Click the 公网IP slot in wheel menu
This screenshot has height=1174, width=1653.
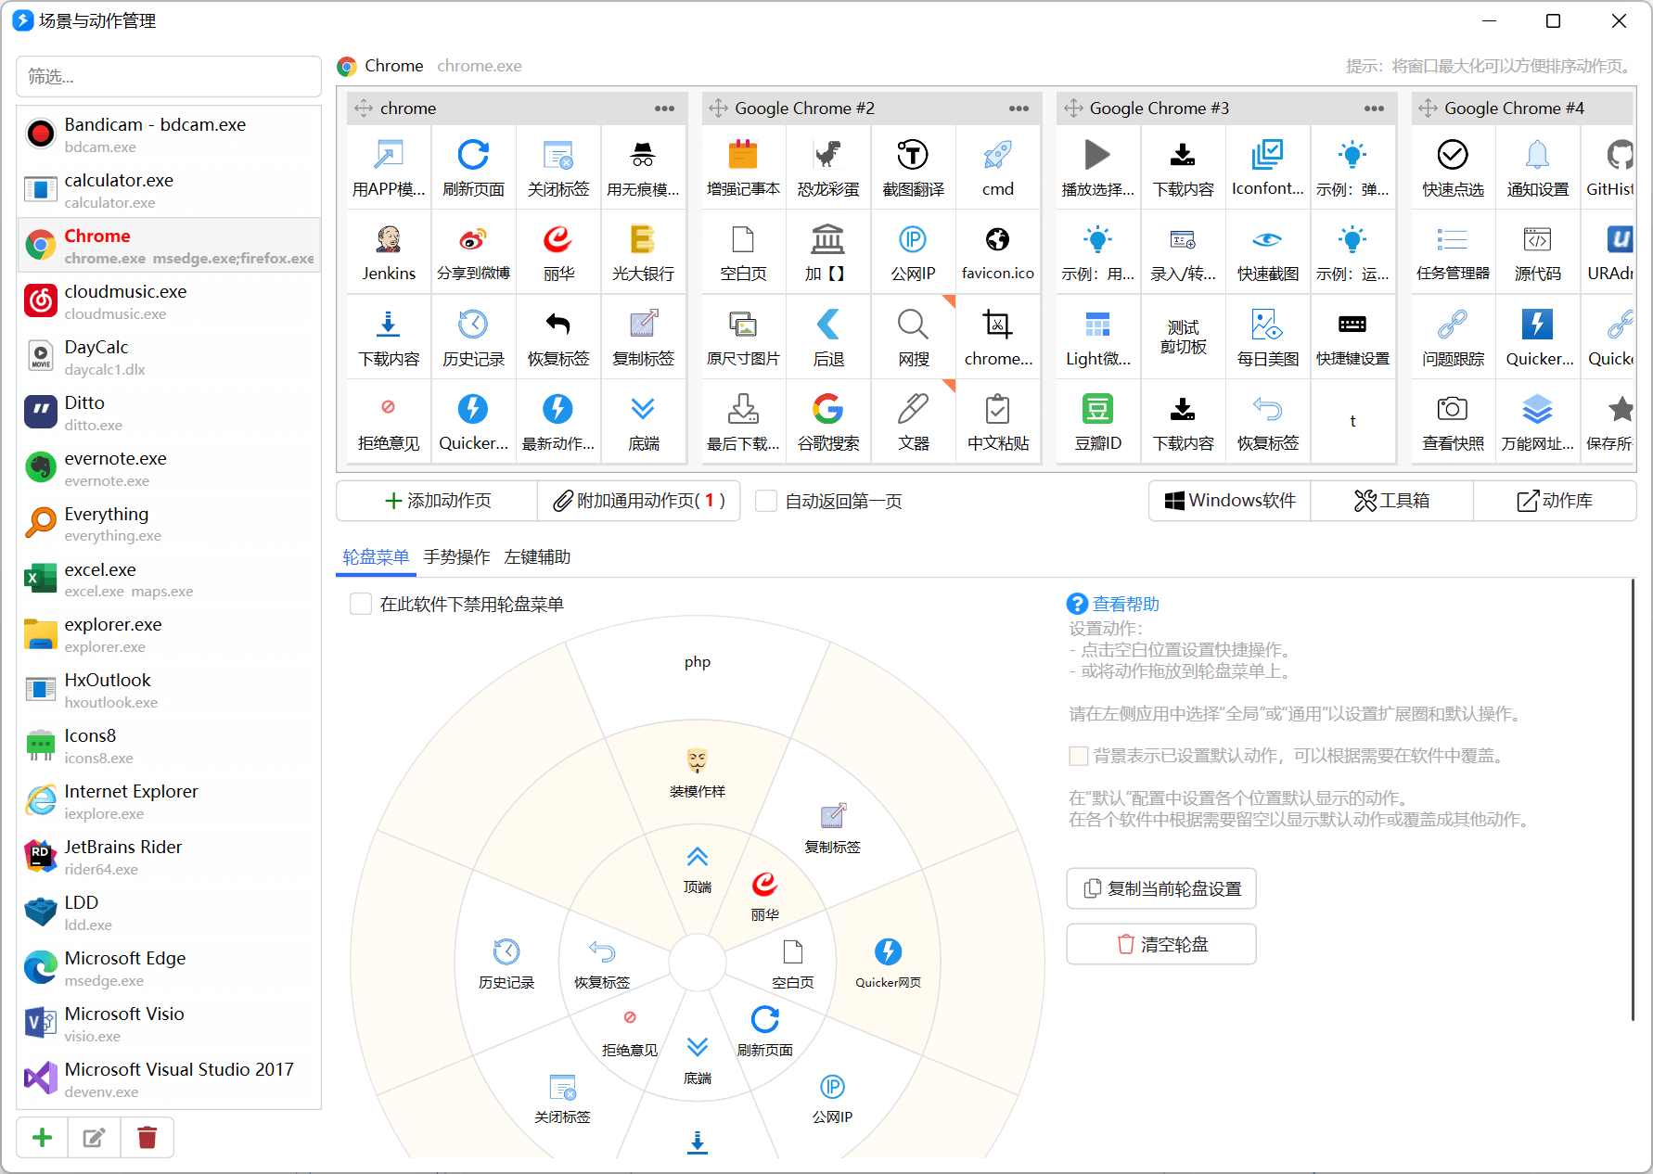(x=832, y=1098)
